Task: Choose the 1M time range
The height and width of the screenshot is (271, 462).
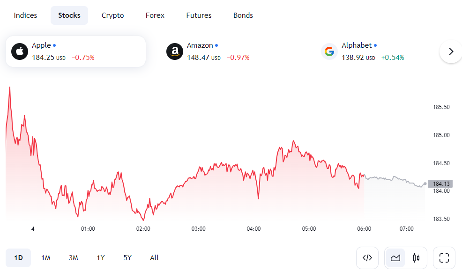Action: (46, 258)
